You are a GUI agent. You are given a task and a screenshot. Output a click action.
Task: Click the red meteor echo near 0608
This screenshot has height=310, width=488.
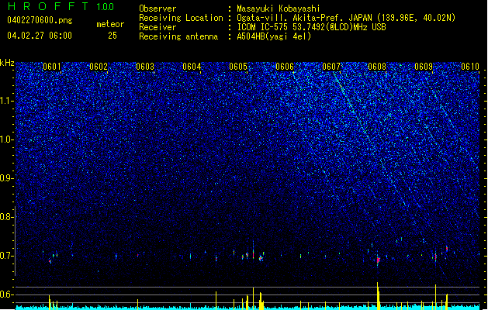[378, 260]
